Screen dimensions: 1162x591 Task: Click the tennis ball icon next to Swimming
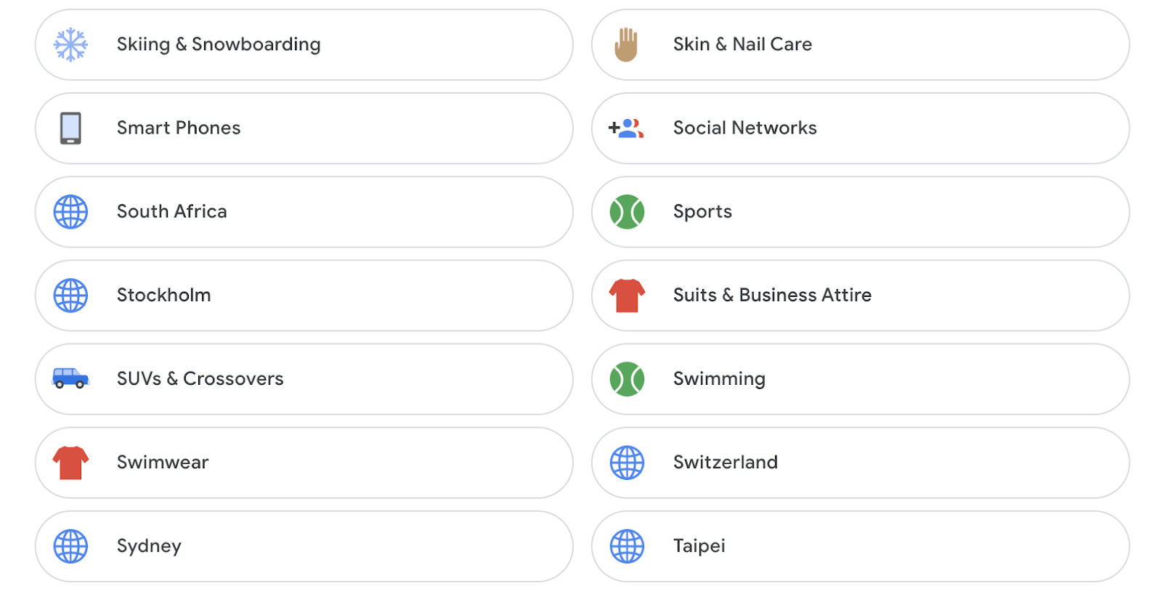(x=626, y=378)
